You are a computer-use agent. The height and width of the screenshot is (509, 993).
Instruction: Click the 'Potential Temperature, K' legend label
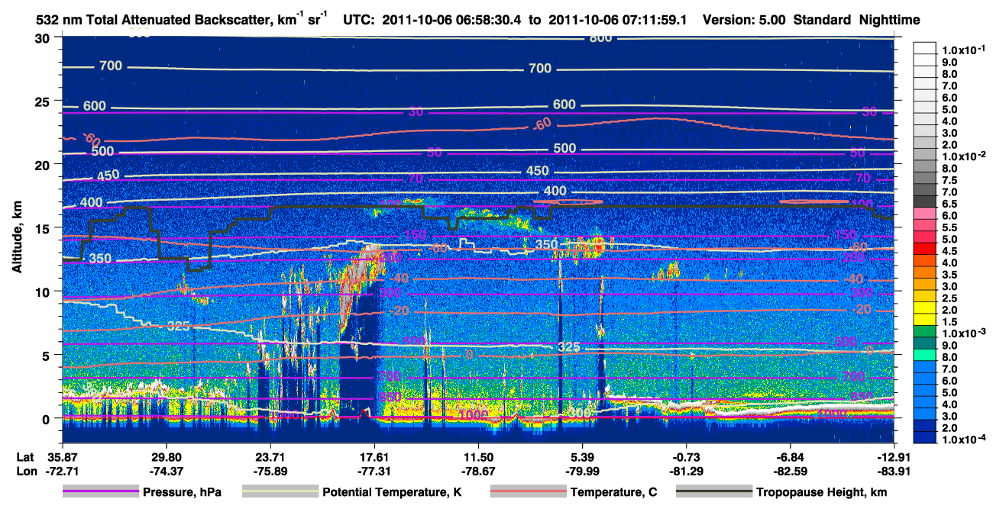(x=392, y=492)
